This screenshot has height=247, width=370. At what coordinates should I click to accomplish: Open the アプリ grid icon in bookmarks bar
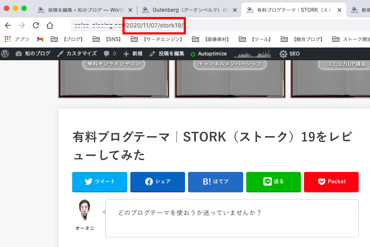(x=8, y=39)
